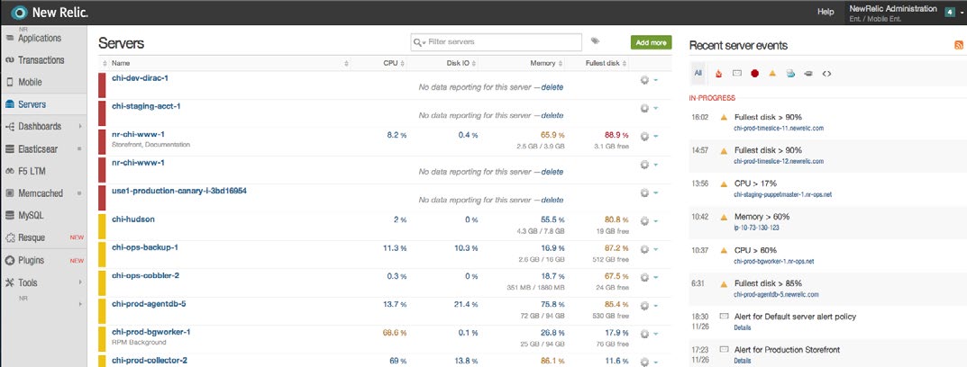Image resolution: width=967 pixels, height=367 pixels.
Task: Click the 21.4 % Disk IO value
Action: click(x=466, y=304)
